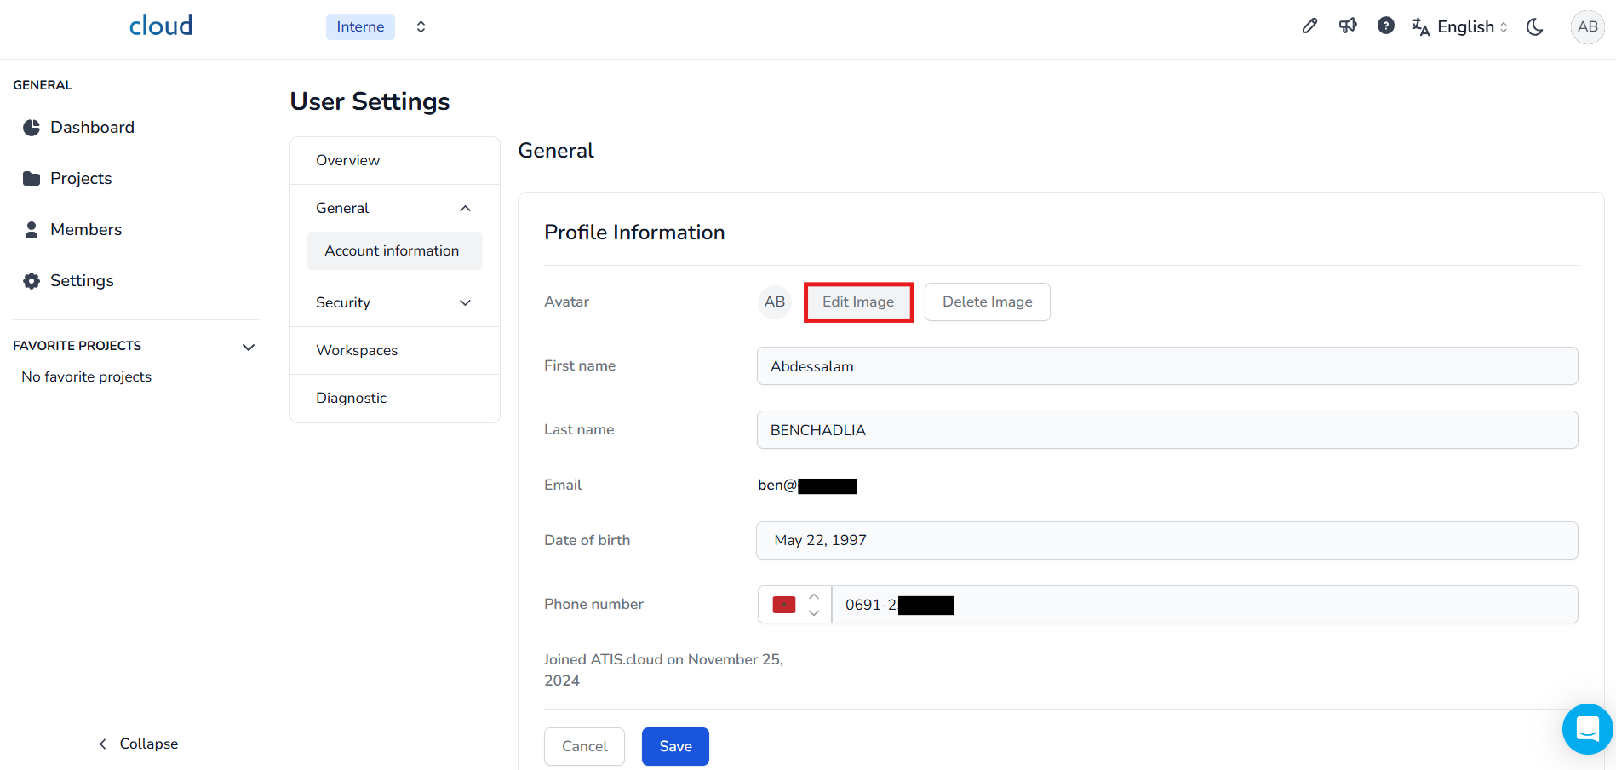Click the Delete Image button
1616x770 pixels.
(x=987, y=302)
